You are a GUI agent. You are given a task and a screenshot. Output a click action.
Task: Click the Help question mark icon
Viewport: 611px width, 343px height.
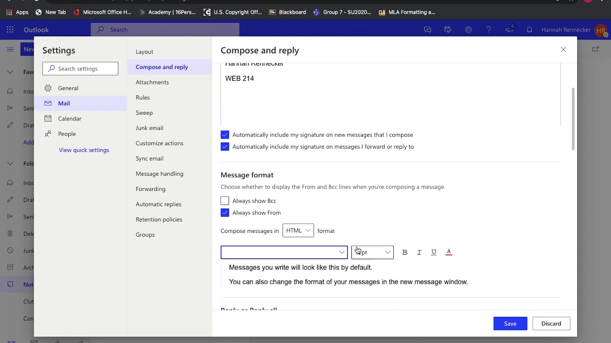coord(488,30)
